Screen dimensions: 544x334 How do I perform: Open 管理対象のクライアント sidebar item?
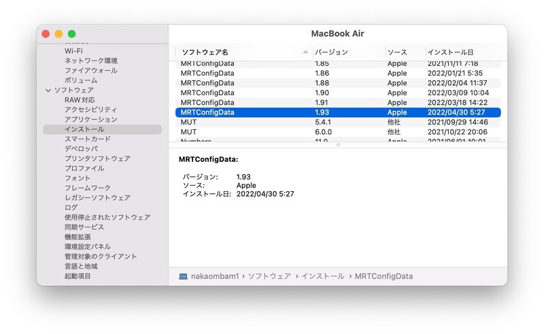coord(101,256)
